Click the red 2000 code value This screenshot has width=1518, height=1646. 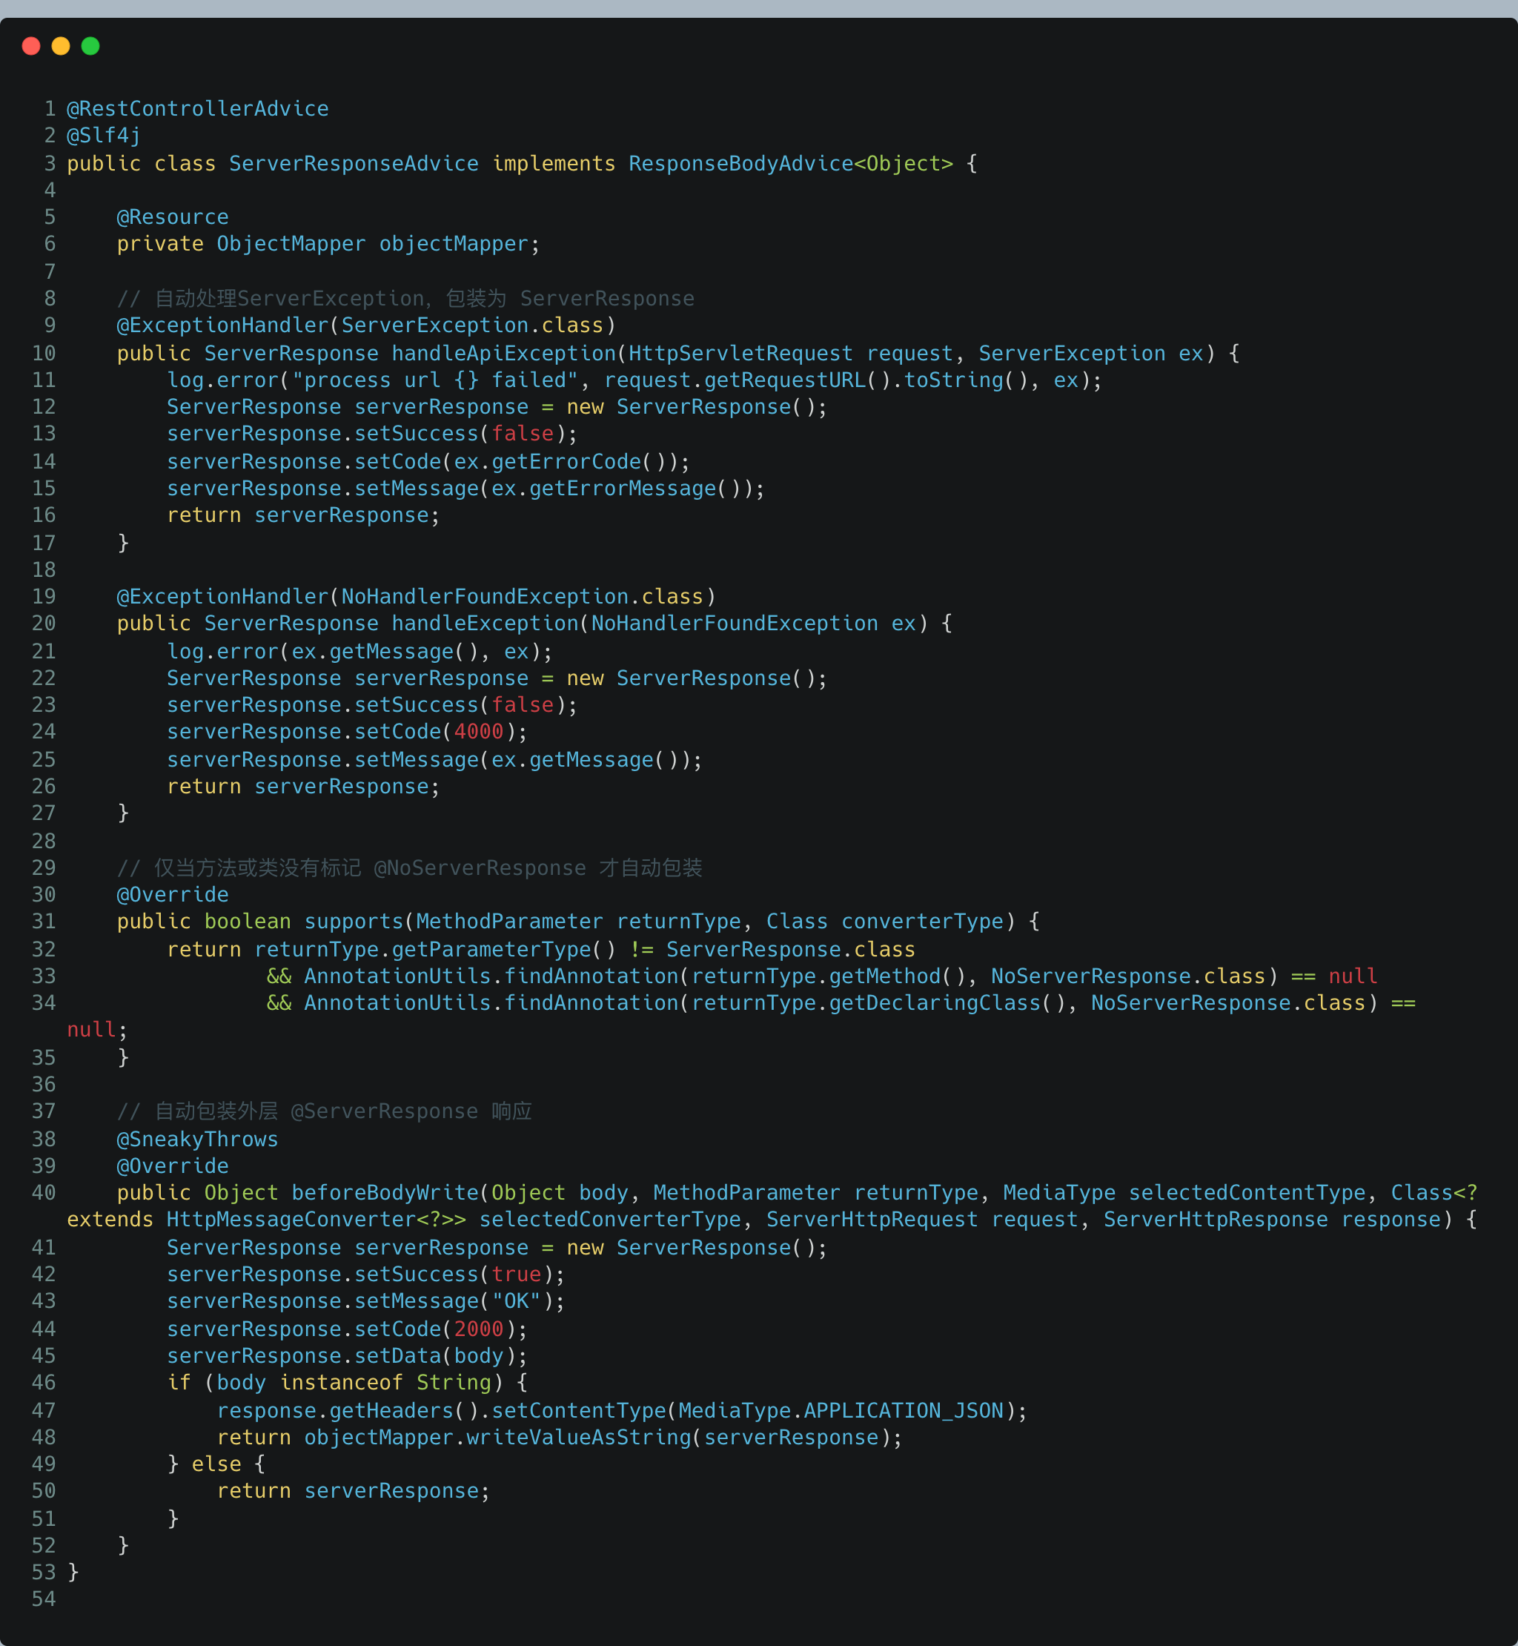pyautogui.click(x=478, y=1329)
